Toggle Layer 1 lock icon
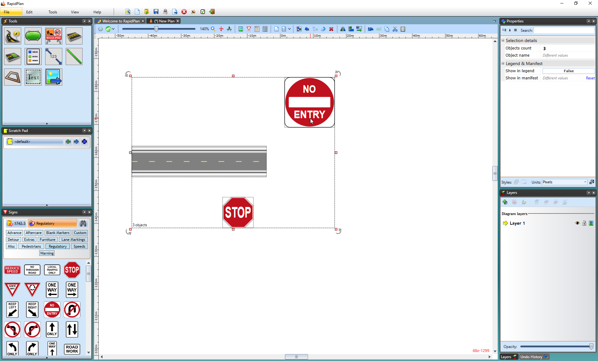The height and width of the screenshot is (361, 598). tap(584, 223)
